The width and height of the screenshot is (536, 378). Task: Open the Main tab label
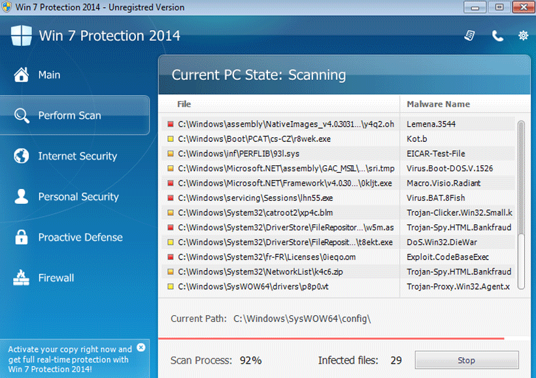pos(49,75)
